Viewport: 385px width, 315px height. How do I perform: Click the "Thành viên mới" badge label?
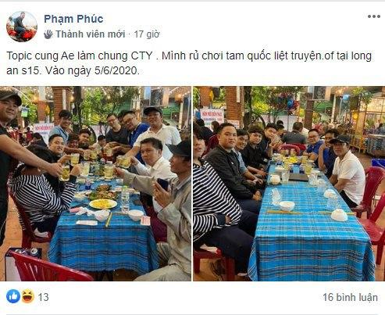[91, 34]
